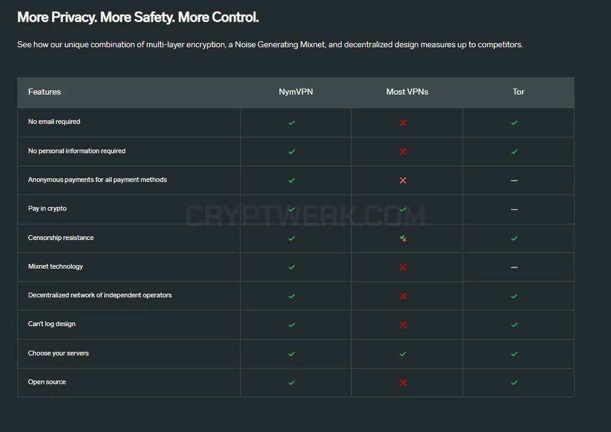Click Tor dash for Pay in crypto
Screen dimensions: 611x432
click(x=514, y=210)
